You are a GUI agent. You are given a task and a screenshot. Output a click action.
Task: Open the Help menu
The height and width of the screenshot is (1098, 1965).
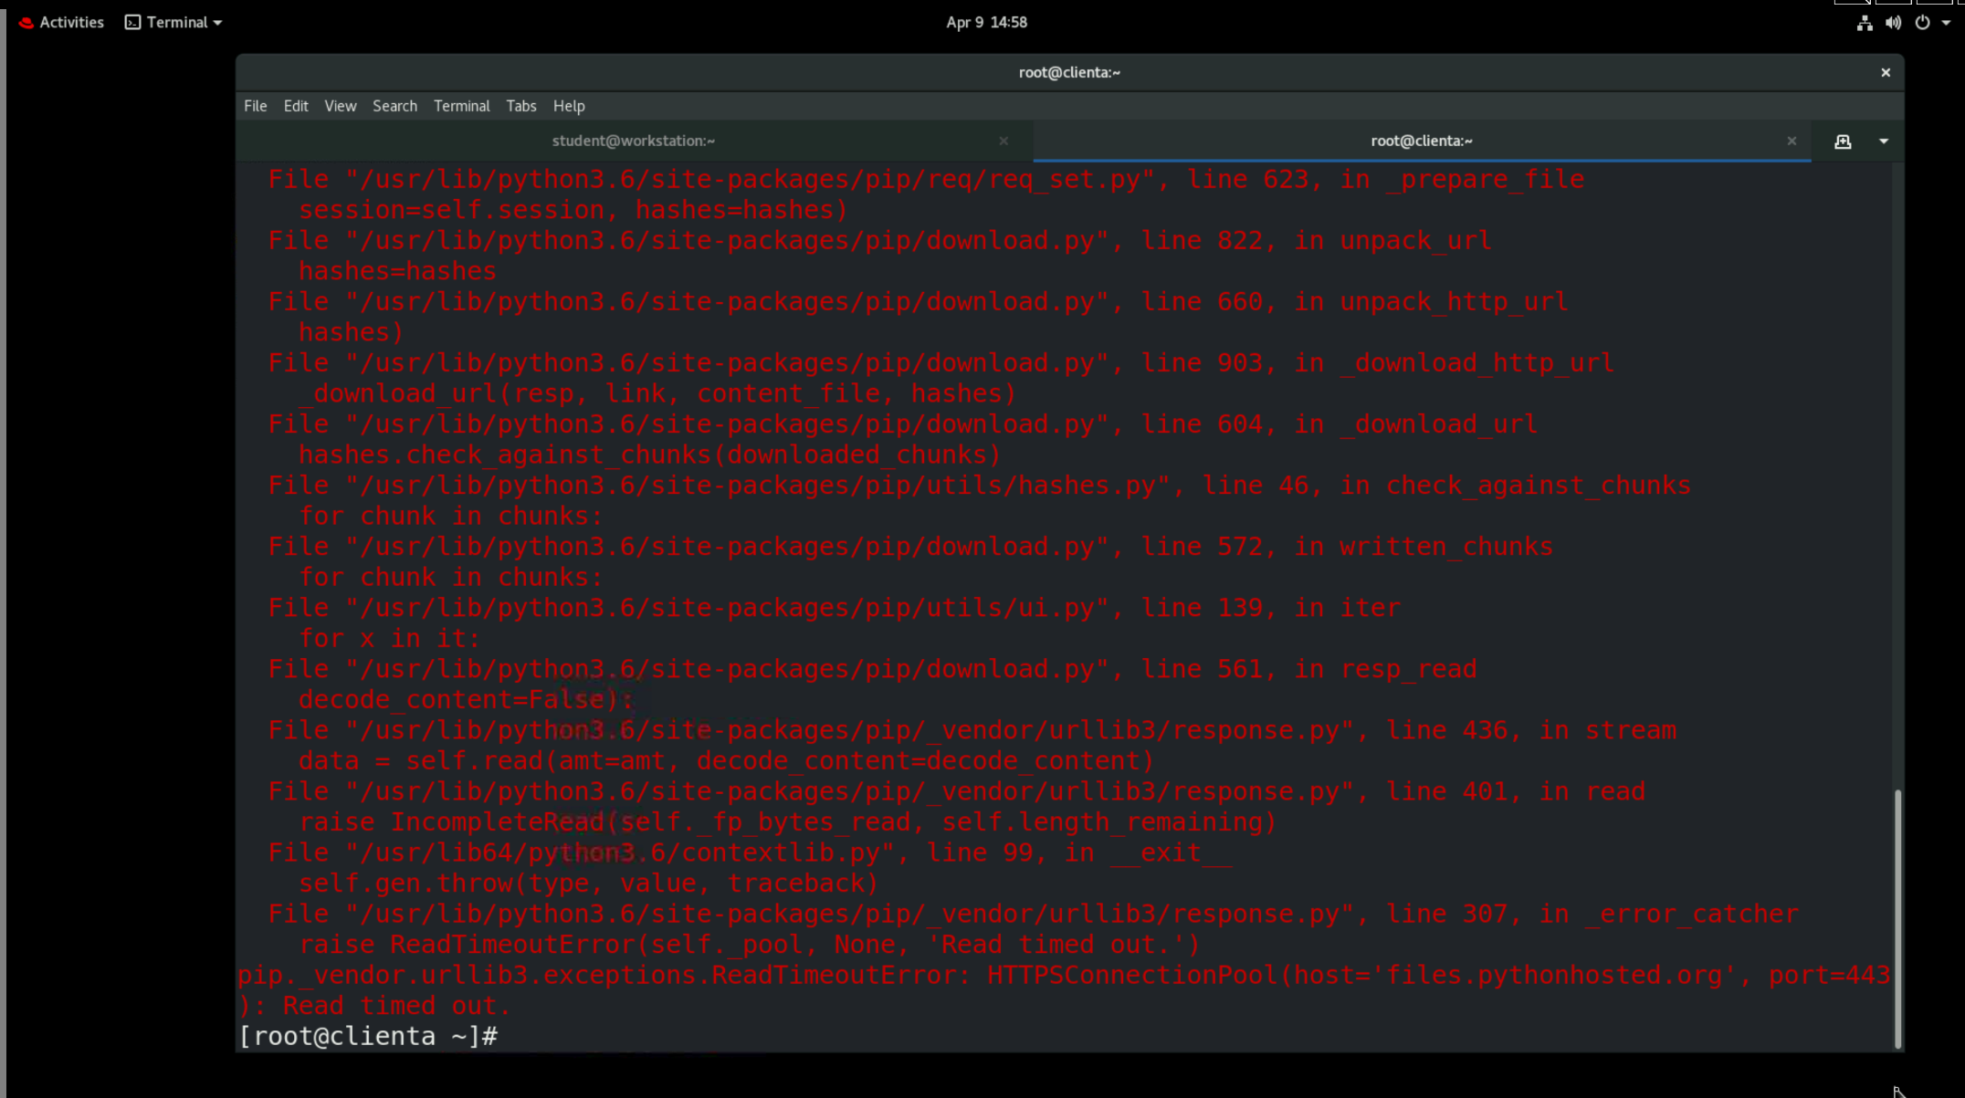[568, 106]
